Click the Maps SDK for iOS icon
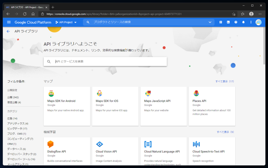268x168 pixels. [x=100, y=93]
